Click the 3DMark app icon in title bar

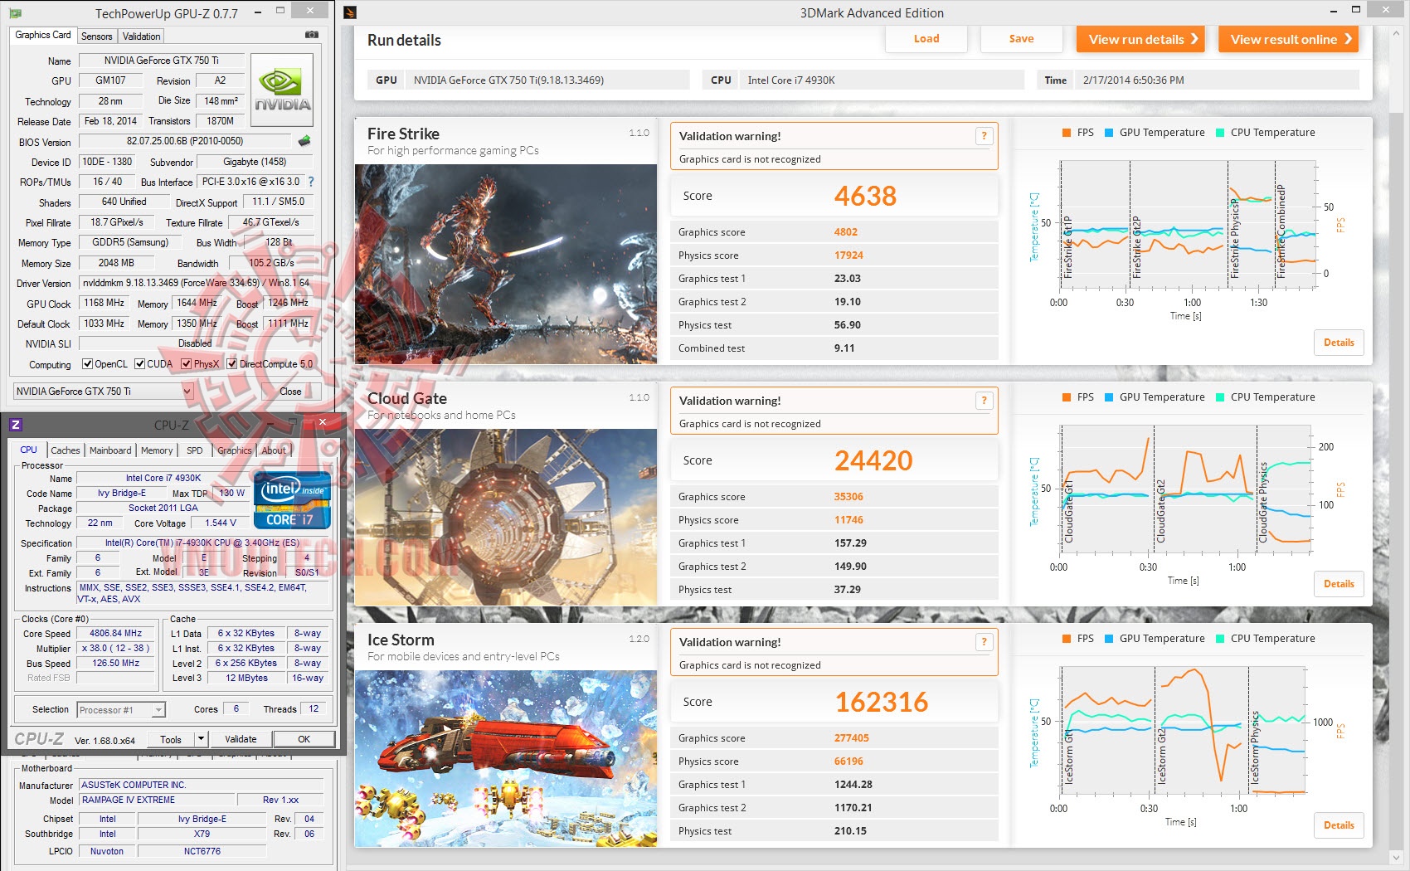point(350,12)
